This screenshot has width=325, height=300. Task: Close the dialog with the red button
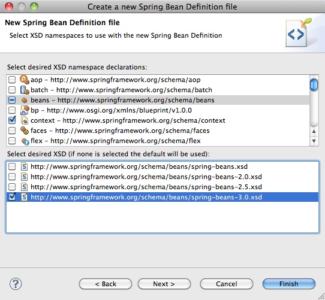(9, 7)
